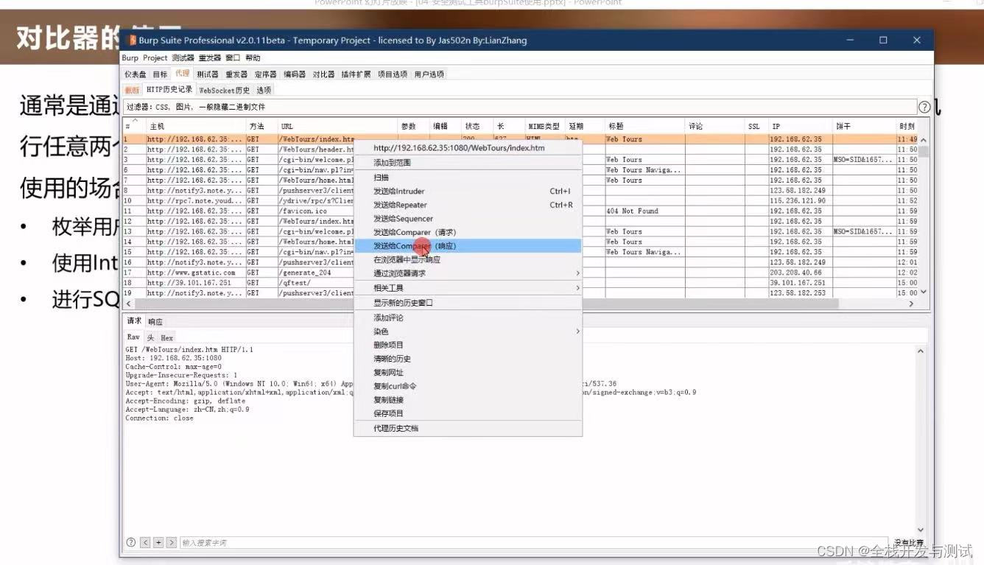Choose 代理历史文档 from context menu

pos(468,428)
